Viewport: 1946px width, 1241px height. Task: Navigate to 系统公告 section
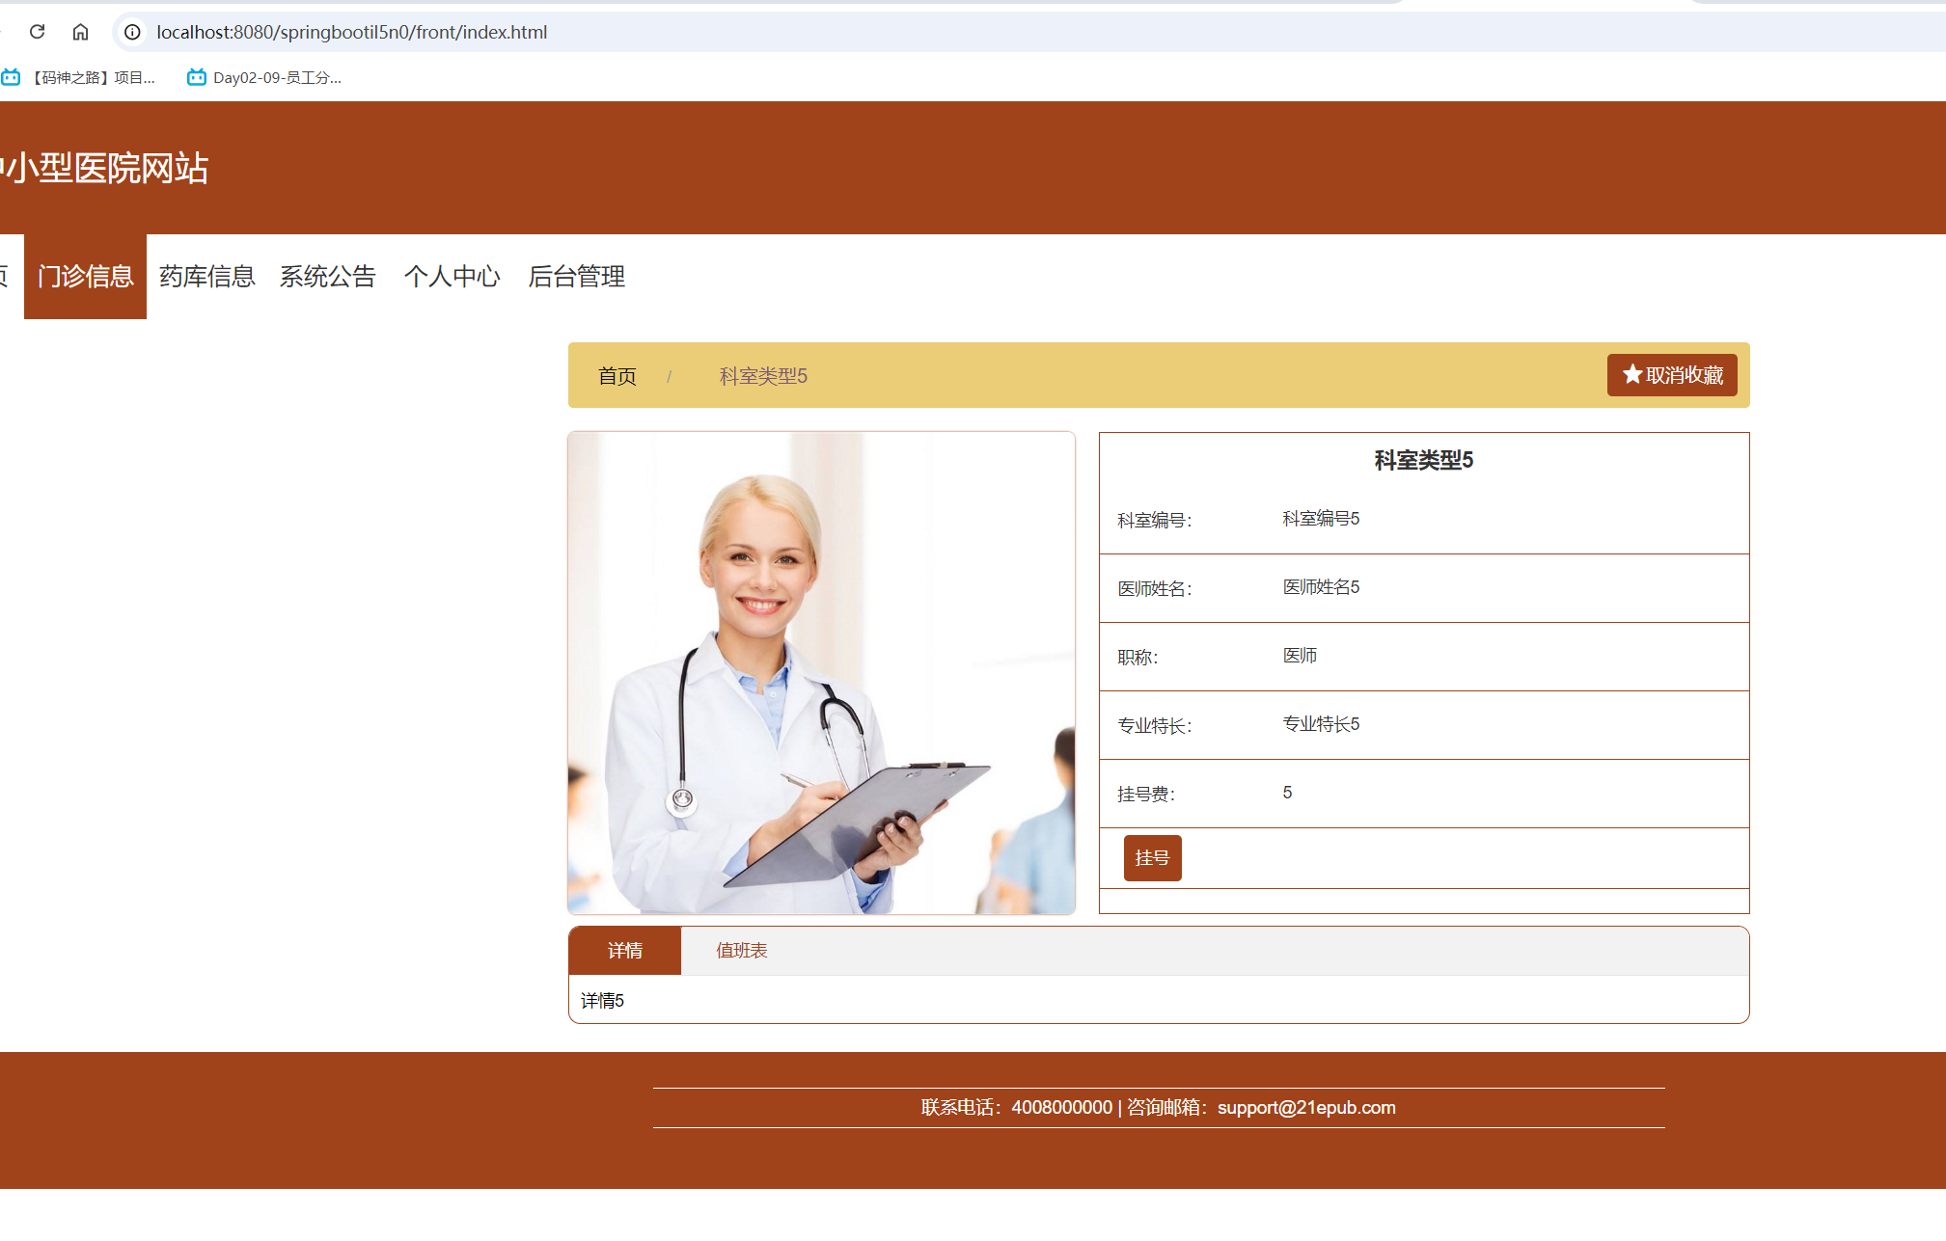(328, 277)
